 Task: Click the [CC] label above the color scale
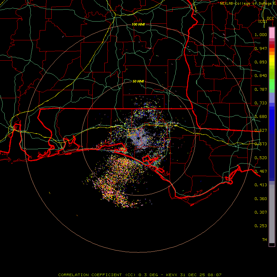(263, 21)
